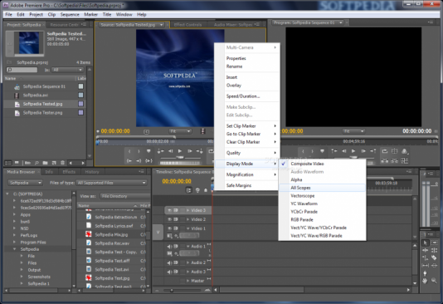Mute Audio 2 track speaker toggle

click(169, 262)
